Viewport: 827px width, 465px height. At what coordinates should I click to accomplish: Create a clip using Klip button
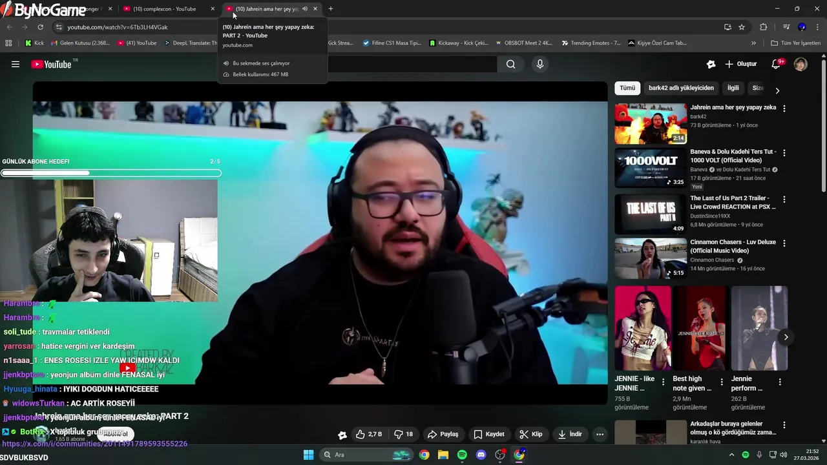(531, 434)
